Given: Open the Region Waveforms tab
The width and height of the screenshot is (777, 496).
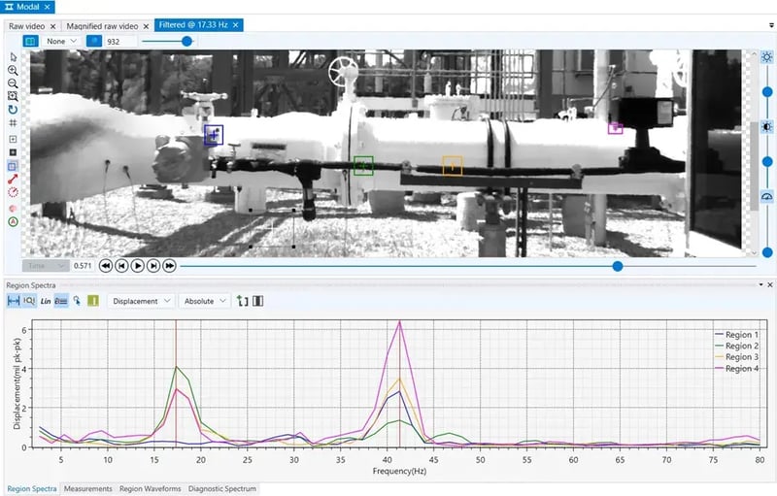Looking at the screenshot, I should coord(151,488).
